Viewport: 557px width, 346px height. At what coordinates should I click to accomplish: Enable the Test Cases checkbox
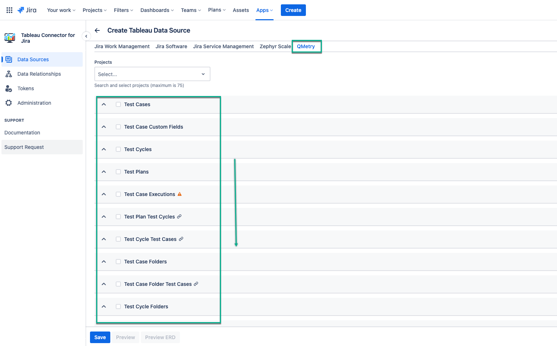118,104
